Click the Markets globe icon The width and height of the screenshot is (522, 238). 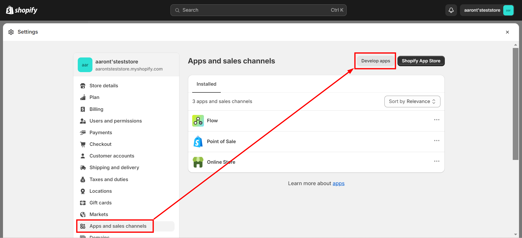(83, 214)
